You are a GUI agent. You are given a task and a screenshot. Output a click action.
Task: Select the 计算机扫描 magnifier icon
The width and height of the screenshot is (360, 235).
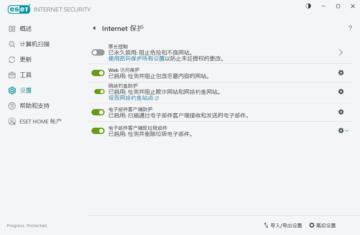(x=11, y=44)
